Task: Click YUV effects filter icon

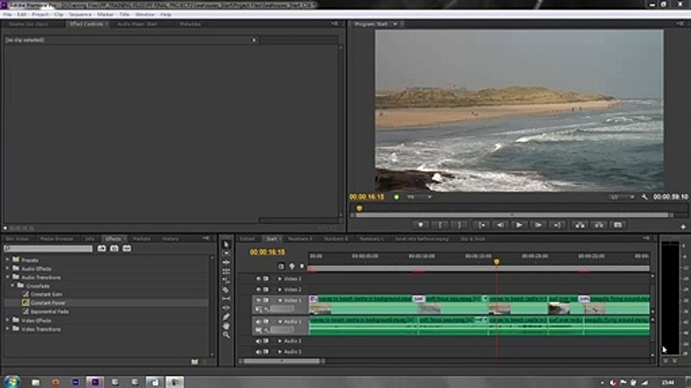Action: pyautogui.click(x=127, y=248)
